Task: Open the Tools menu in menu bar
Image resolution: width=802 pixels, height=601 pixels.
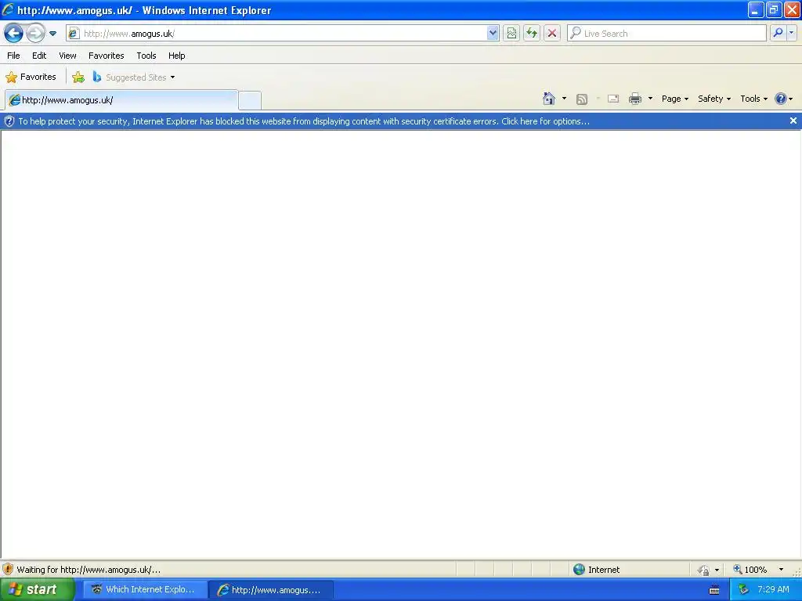Action: coord(146,56)
